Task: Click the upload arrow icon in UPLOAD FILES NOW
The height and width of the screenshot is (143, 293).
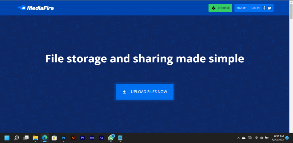Action: [124, 92]
